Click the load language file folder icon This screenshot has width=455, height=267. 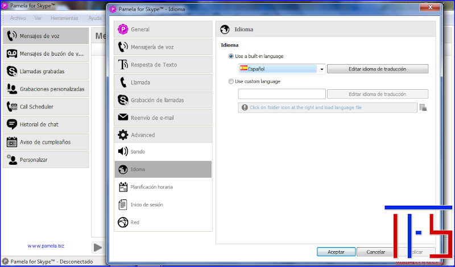(423, 108)
